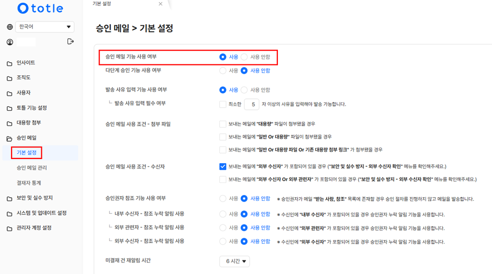
Task: Click the 인사이트 folder icon
Action: click(x=9, y=63)
